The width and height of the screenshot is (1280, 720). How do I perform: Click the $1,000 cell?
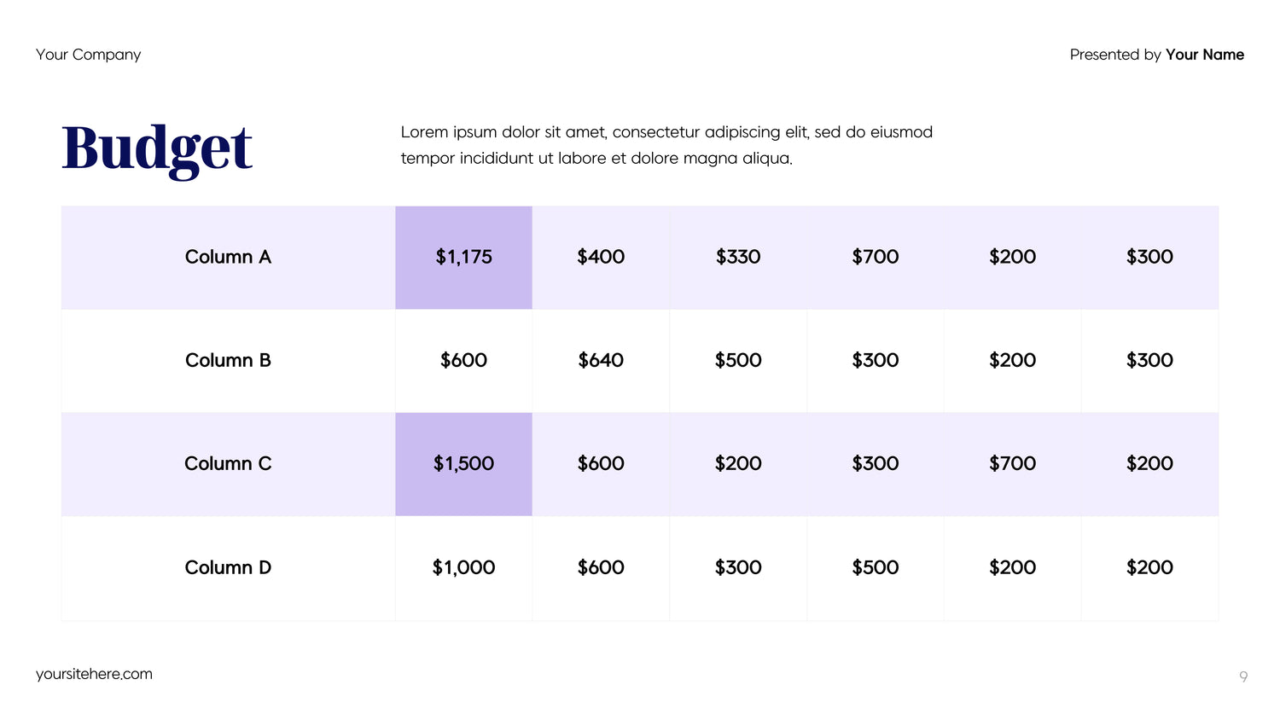pyautogui.click(x=463, y=567)
